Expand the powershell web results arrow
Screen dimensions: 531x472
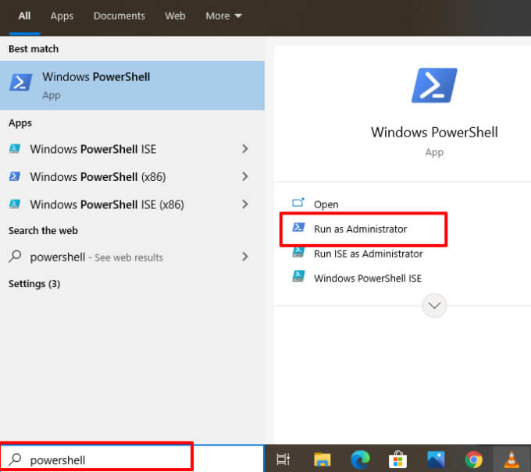[x=245, y=257]
